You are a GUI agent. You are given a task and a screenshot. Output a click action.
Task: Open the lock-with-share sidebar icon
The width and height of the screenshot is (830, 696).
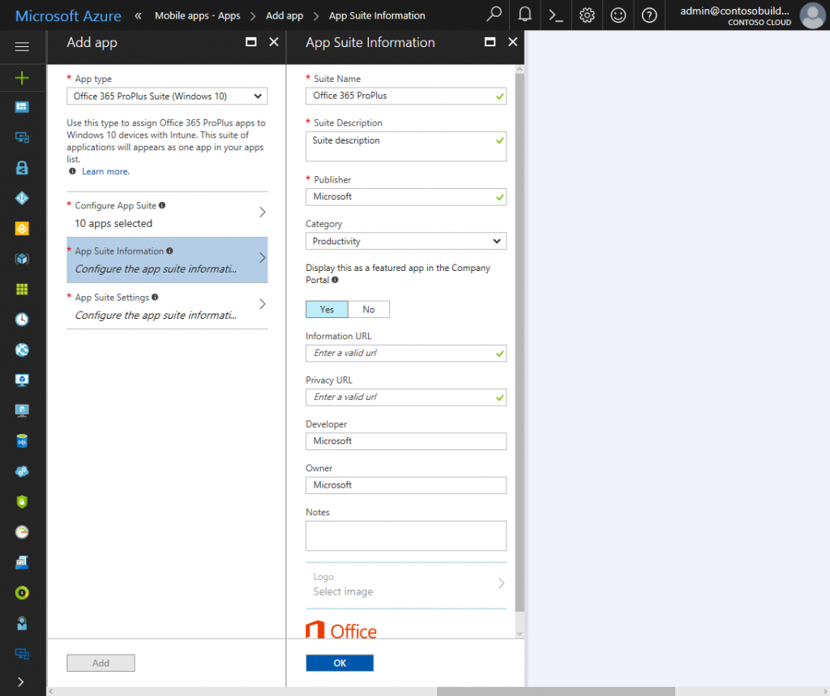tap(22, 168)
